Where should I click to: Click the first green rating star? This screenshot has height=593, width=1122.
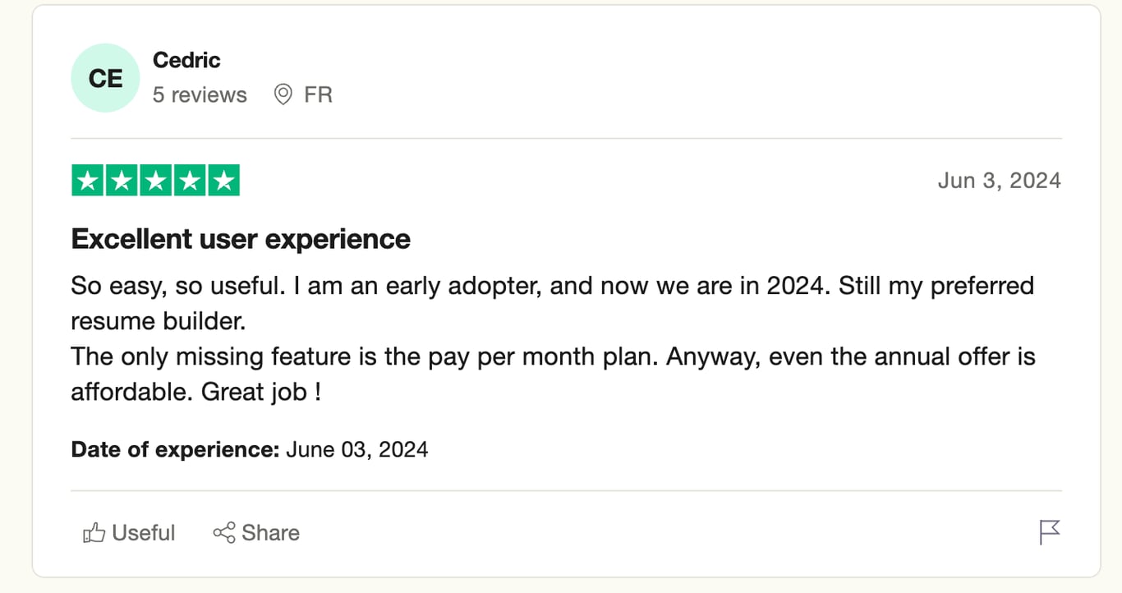(88, 181)
